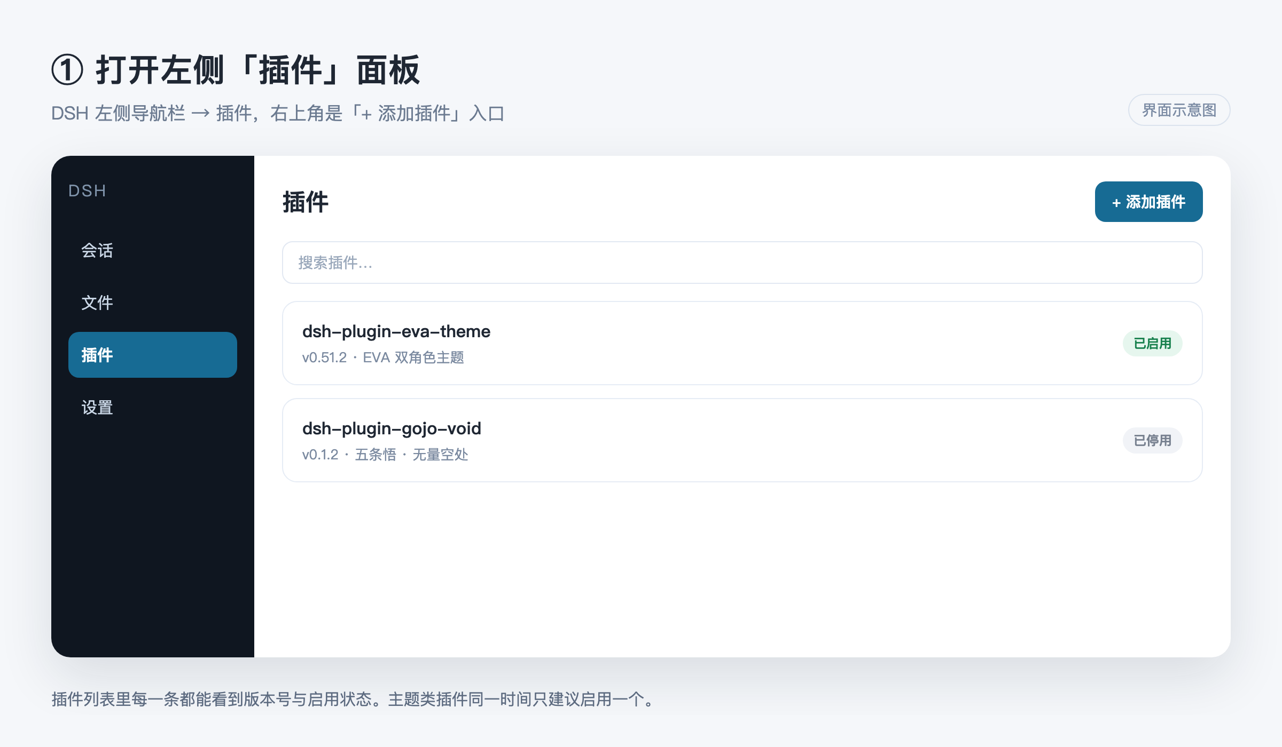Toggle the 已启用 status badge

pos(1152,343)
